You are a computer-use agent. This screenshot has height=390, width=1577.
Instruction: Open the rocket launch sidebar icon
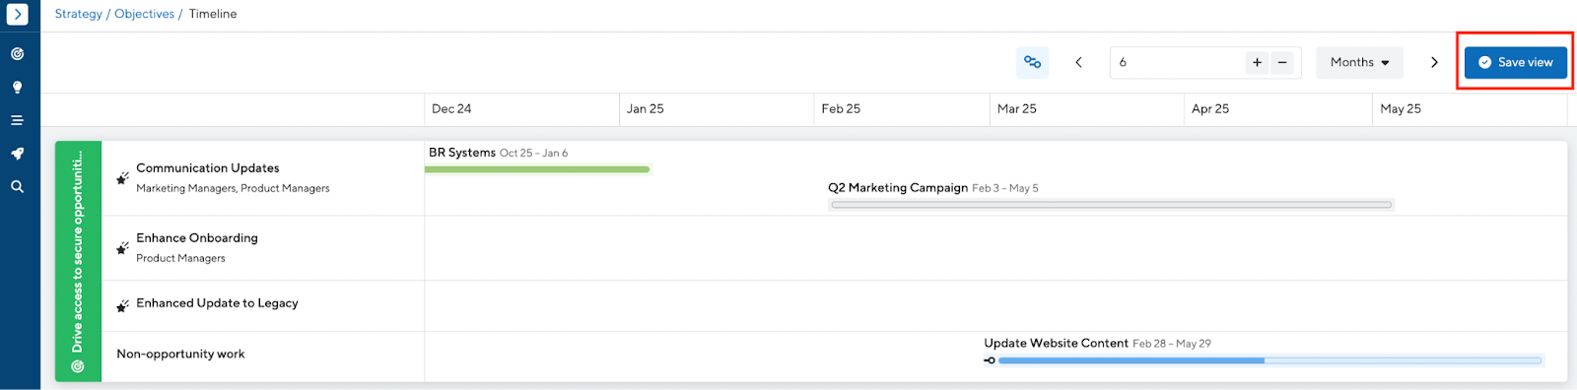[18, 154]
